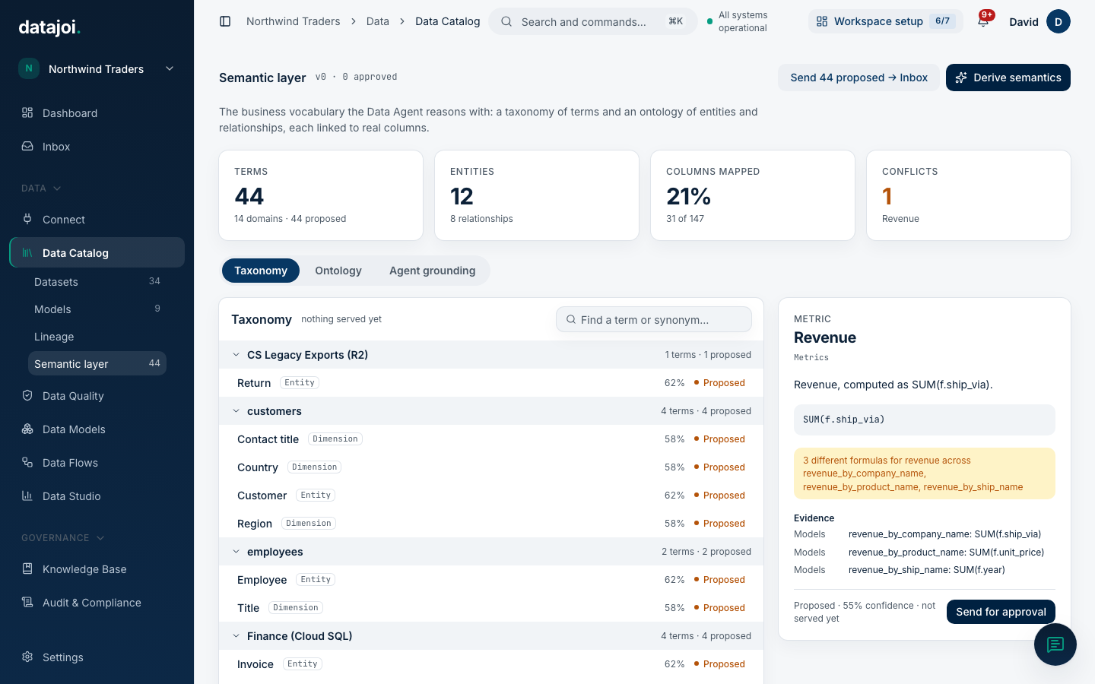Click the Dashboard grid icon
This screenshot has width=1095, height=684.
point(27,112)
